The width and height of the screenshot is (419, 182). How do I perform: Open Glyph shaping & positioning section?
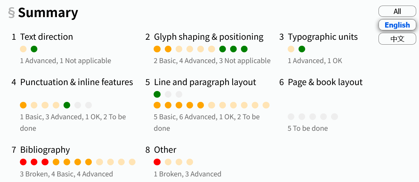[x=209, y=37]
